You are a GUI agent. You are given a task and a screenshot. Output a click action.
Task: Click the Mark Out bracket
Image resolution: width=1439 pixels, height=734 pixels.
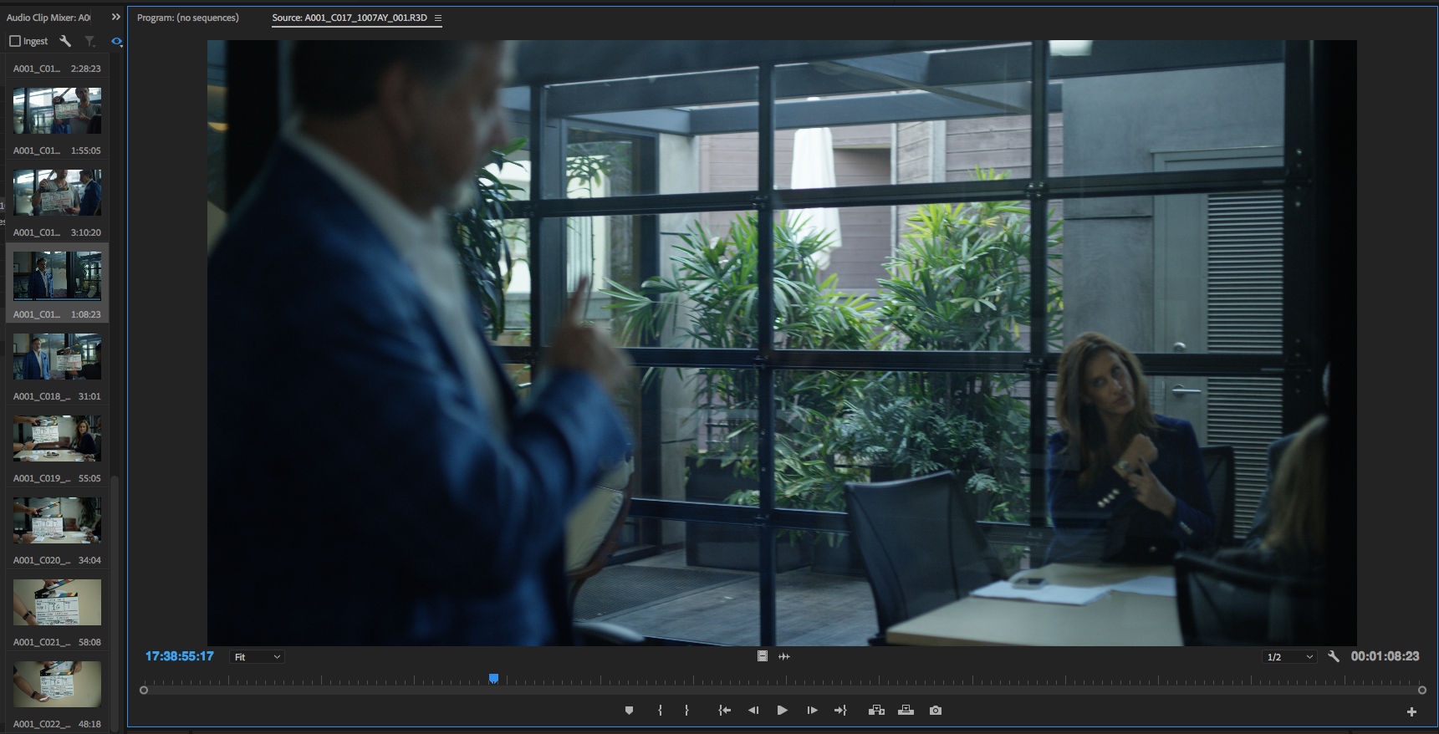[x=686, y=711]
